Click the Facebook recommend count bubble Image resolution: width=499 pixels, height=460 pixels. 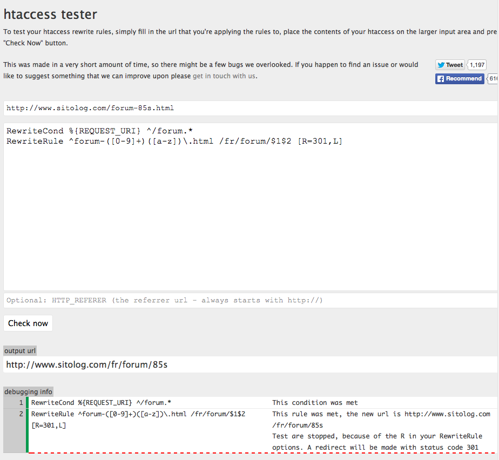[x=493, y=79]
